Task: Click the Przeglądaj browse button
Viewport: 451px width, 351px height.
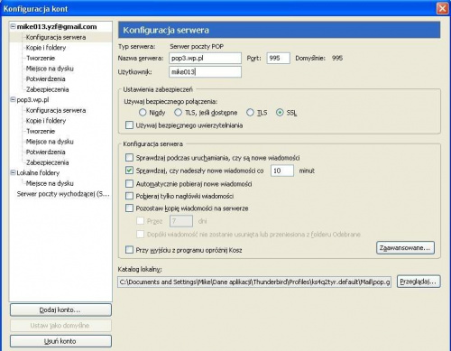Action: 419,282
